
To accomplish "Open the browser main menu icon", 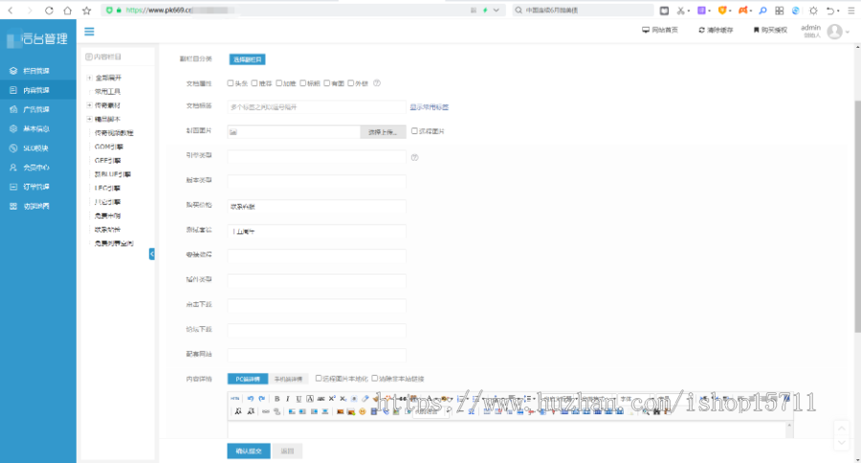I will click(851, 11).
